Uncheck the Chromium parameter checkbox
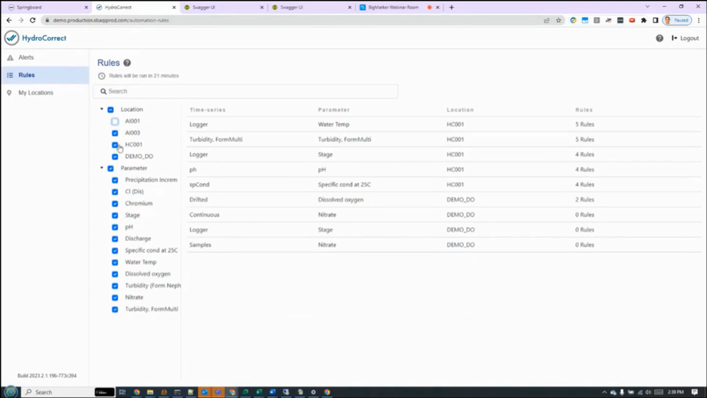Viewport: 707px width, 398px height. [x=115, y=204]
